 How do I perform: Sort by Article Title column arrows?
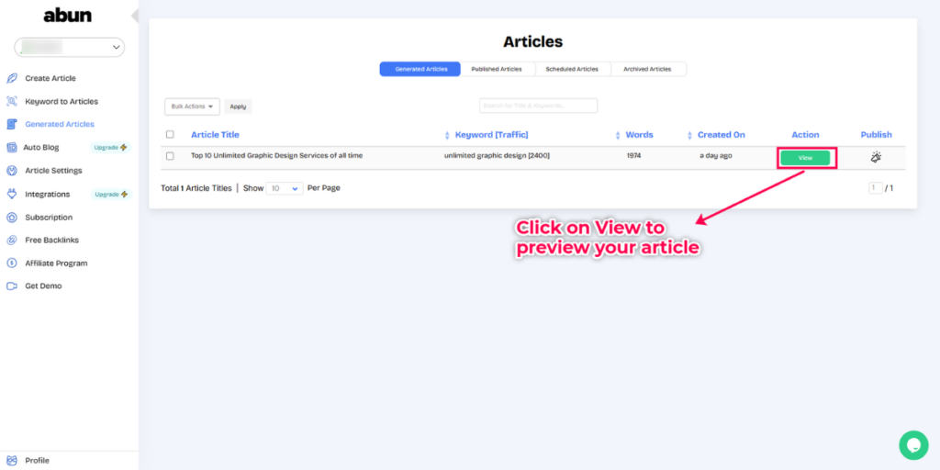[x=447, y=136]
